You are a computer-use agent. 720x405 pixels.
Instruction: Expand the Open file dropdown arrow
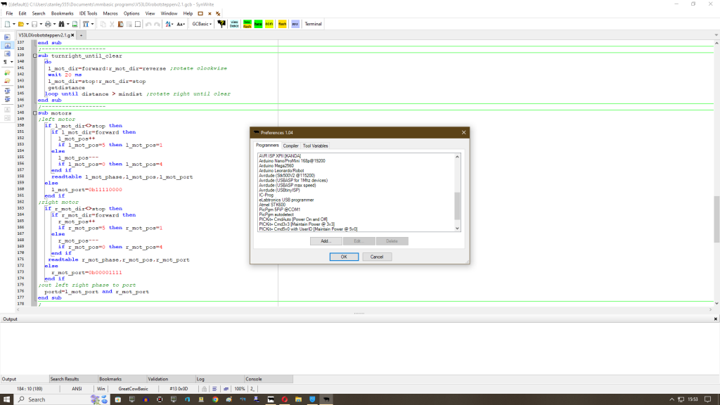[x=27, y=24]
